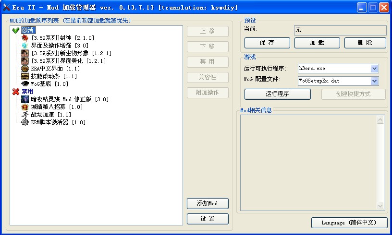Close the Era II mod manager window
Screen dimensions: 392x235
point(384,8)
